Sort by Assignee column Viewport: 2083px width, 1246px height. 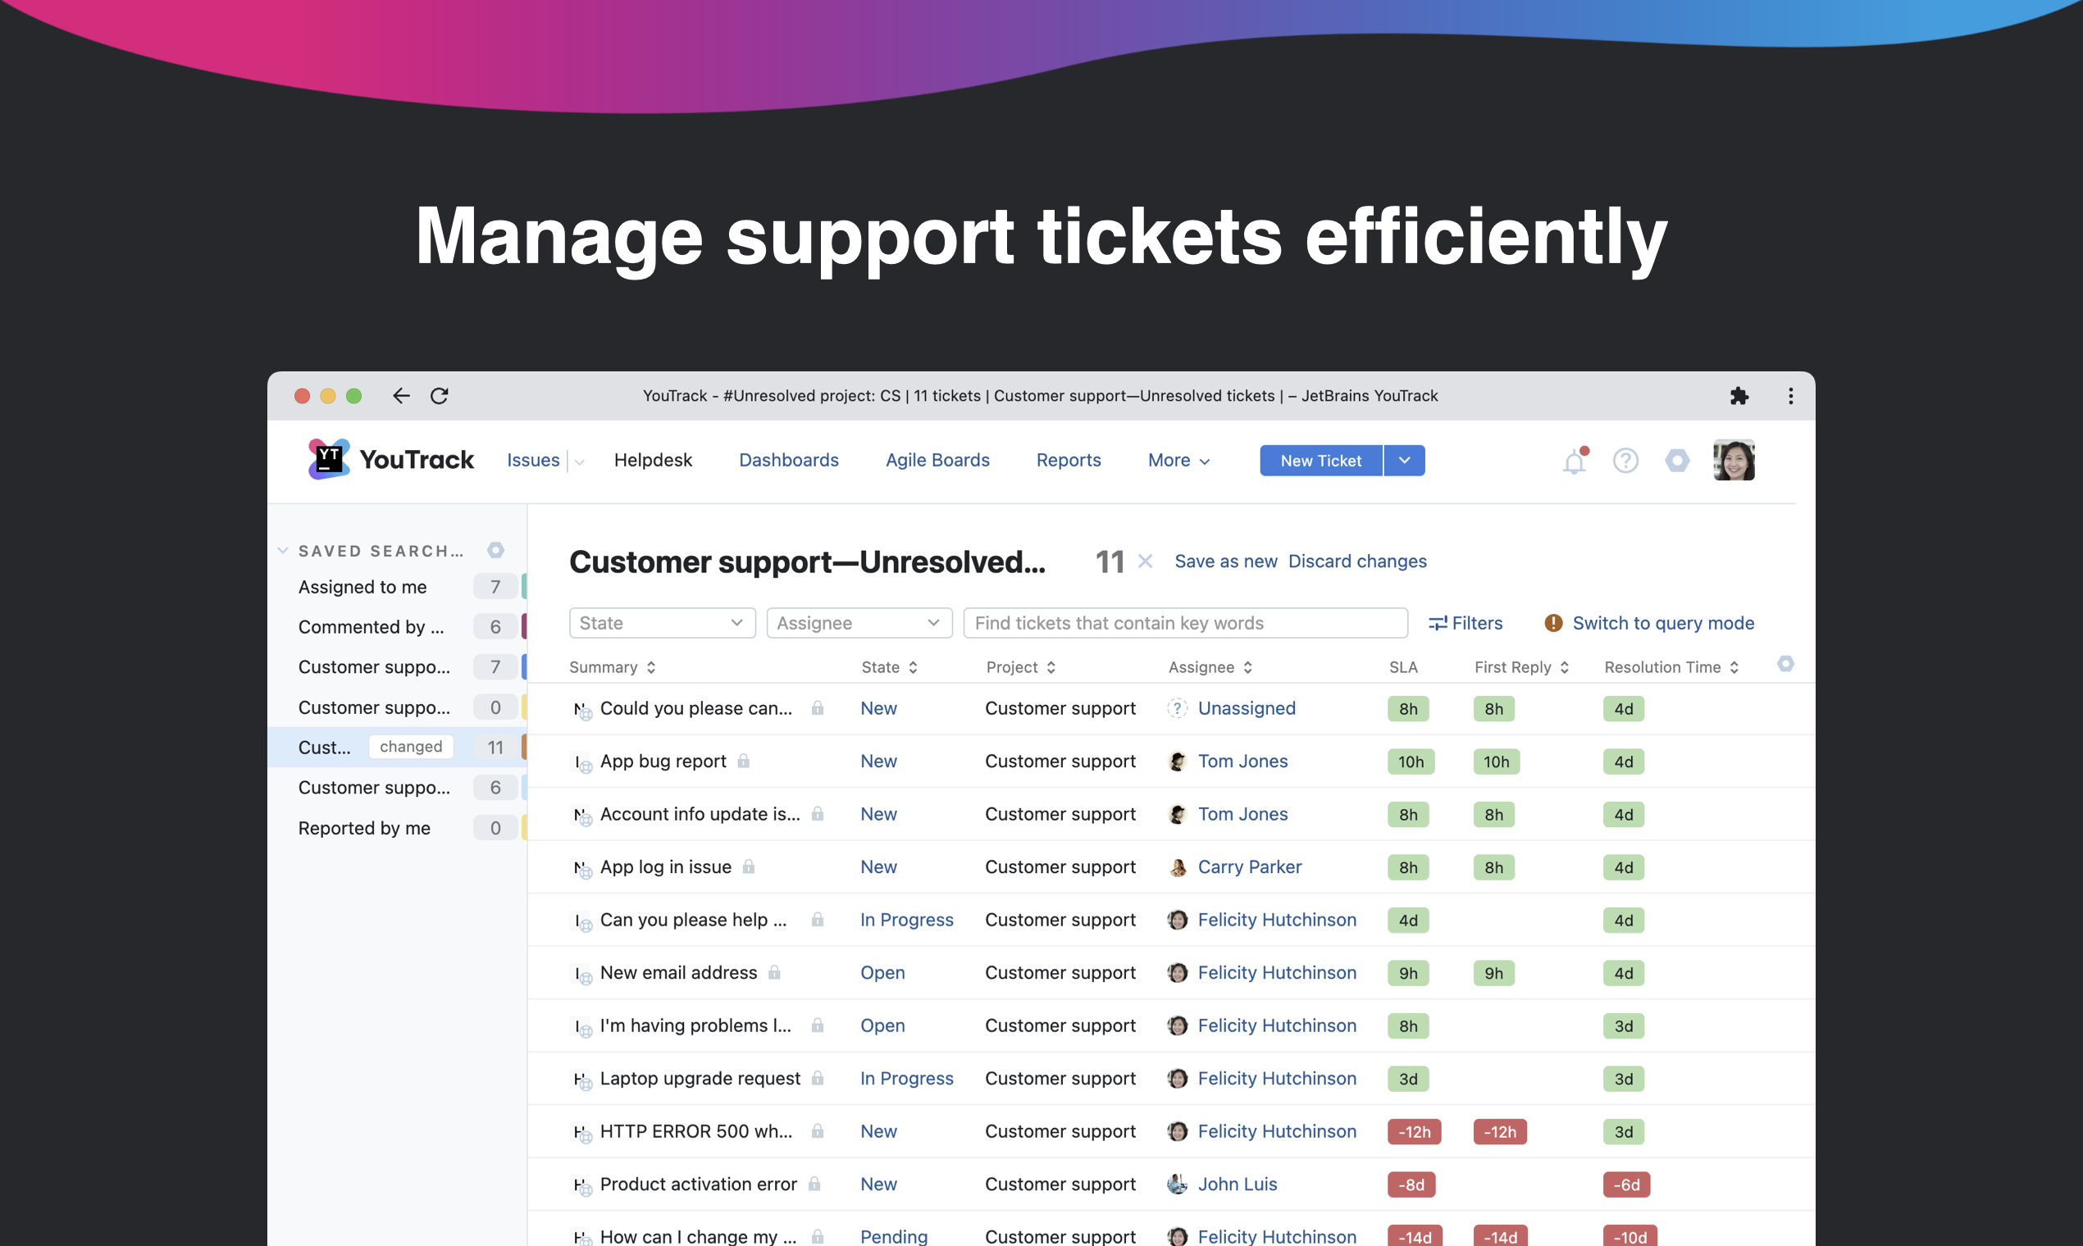(x=1210, y=666)
